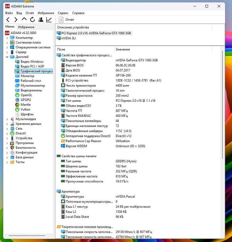232x242 pixels.
Task: Select Мультимонитор icon in tree
Action: click(x=17, y=85)
